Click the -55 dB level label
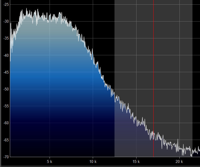200x167 pixels. pyautogui.click(x=6, y=106)
